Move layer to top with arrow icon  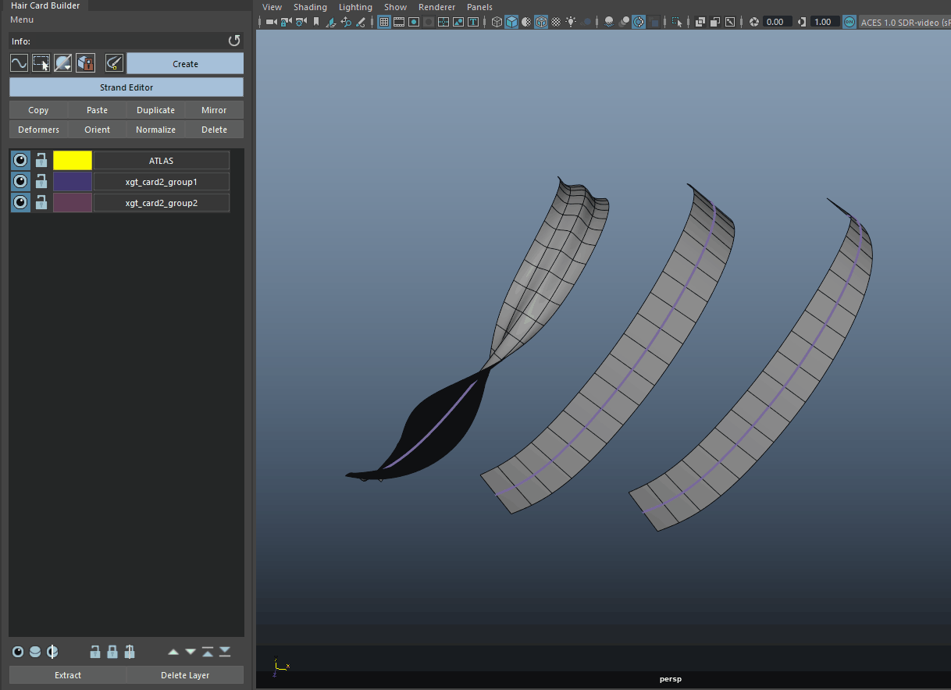pos(208,652)
